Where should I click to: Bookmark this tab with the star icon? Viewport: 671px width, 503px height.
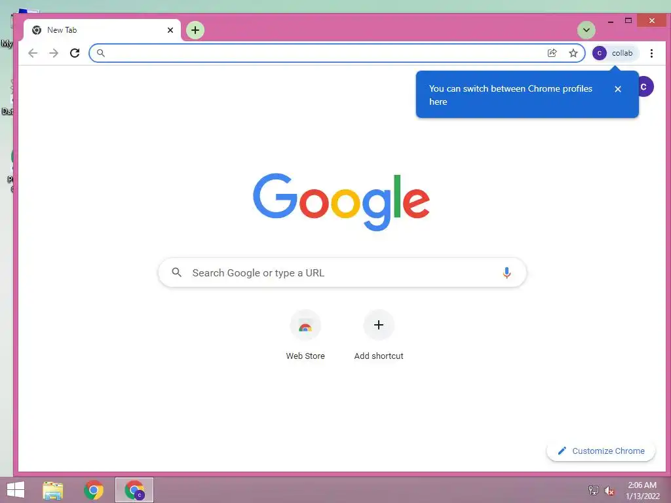coord(573,53)
